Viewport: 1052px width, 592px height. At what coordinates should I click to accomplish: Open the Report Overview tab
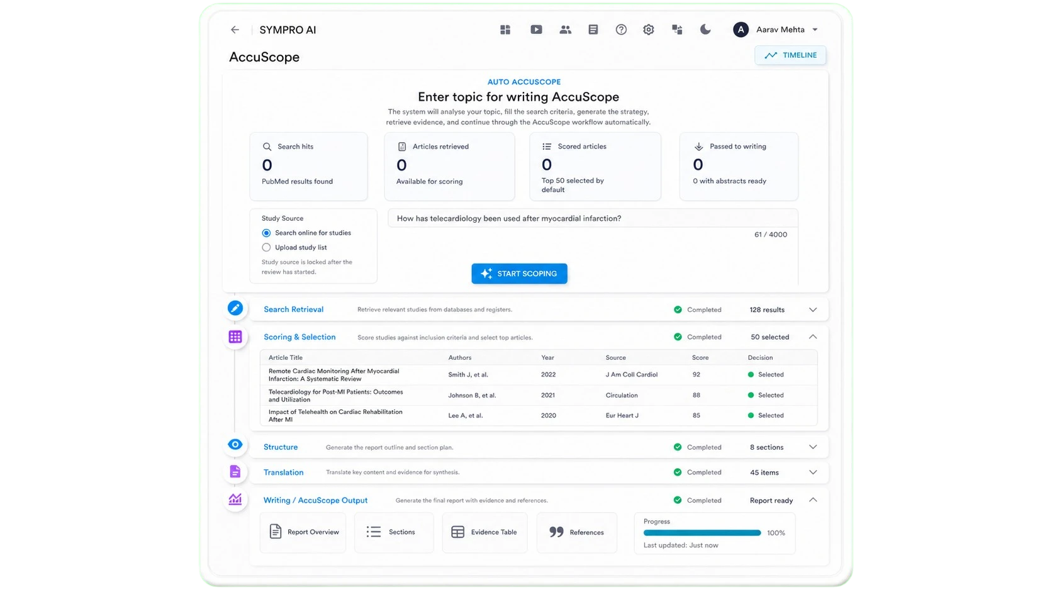click(x=303, y=532)
